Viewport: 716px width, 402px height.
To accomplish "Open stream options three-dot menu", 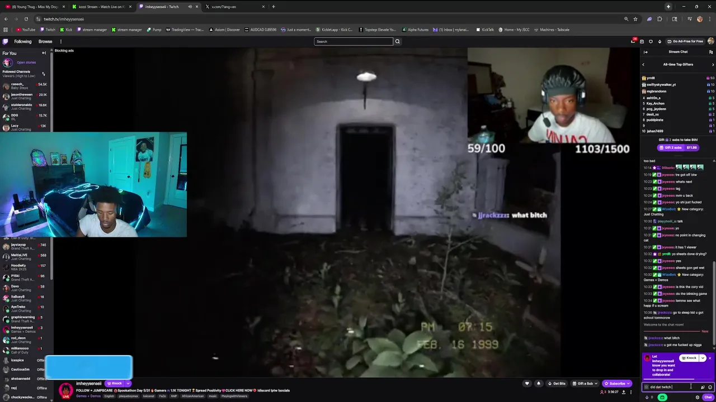I will tap(632, 392).
